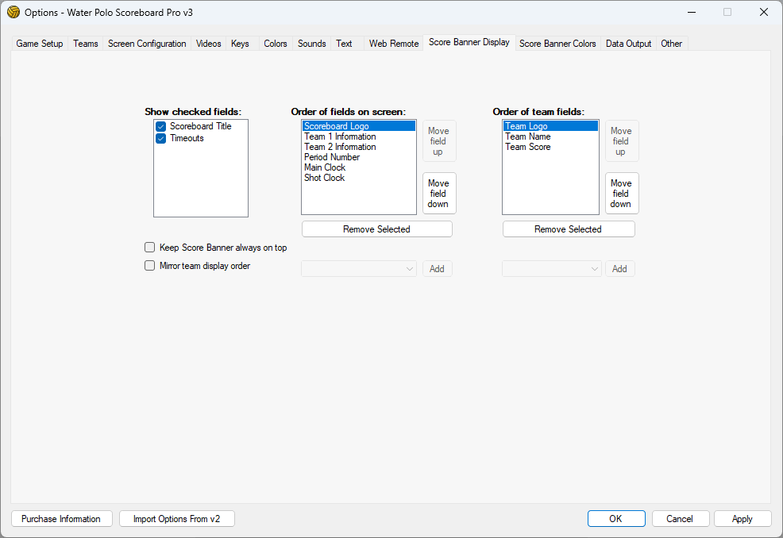This screenshot has height=538, width=783.
Task: Open the team fields add dropdown
Action: [x=552, y=269]
